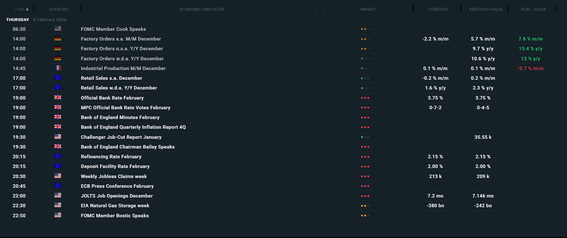
Task: Click the EU flag beside ECB Press Conference
Action: 58,186
